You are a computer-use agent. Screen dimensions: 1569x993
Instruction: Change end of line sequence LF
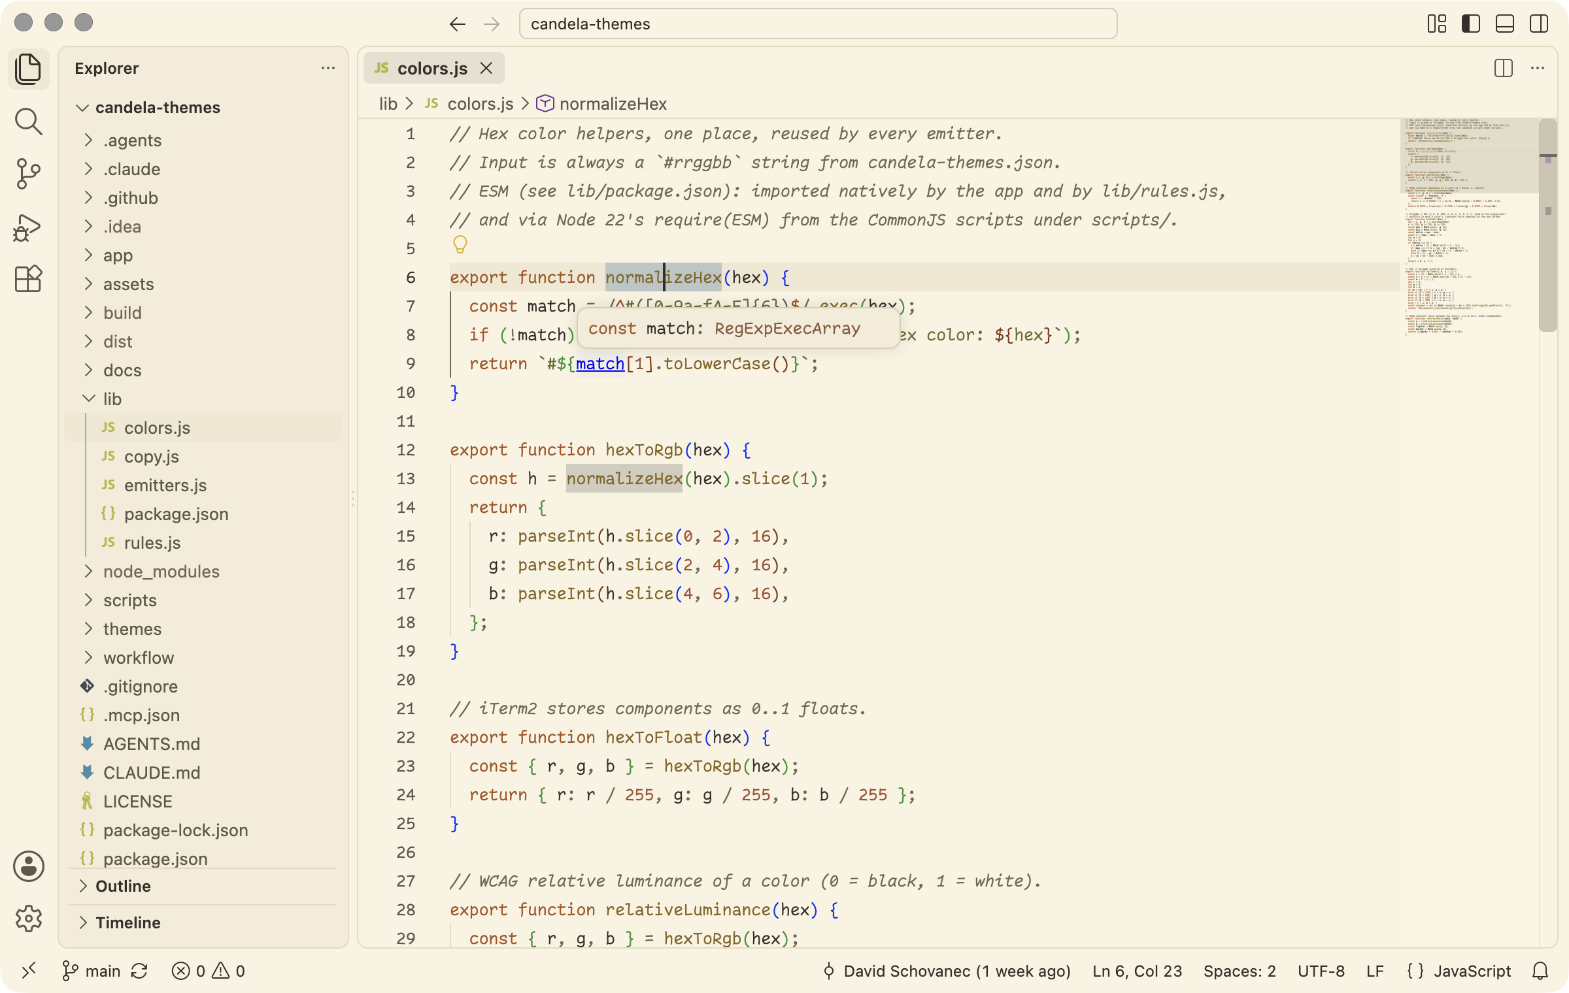pyautogui.click(x=1375, y=971)
